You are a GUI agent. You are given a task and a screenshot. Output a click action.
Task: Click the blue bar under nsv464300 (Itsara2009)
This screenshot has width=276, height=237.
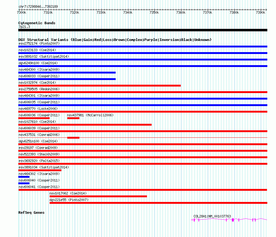point(67,73)
